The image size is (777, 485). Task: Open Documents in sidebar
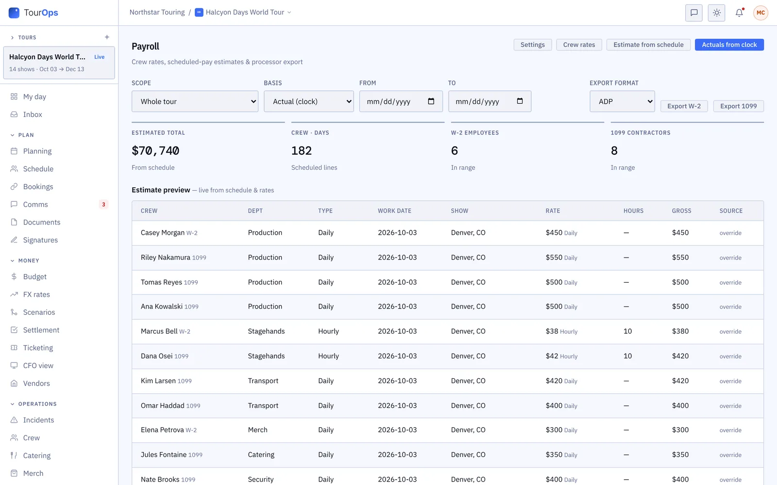click(59, 222)
